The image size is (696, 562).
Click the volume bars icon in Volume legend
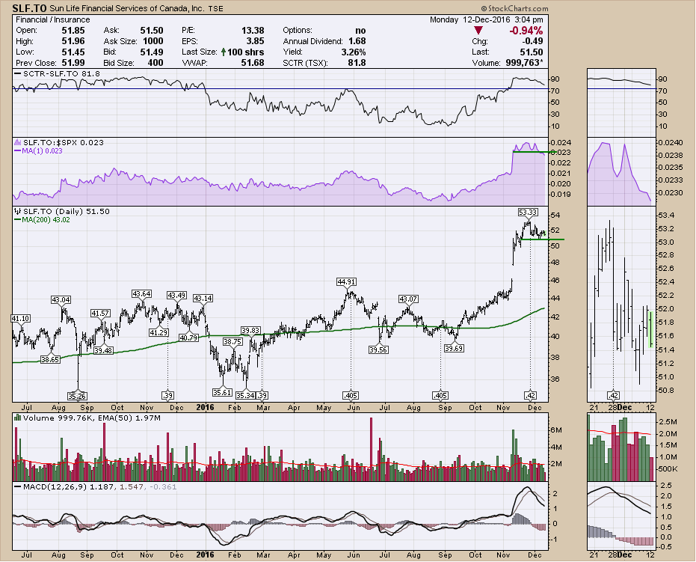(x=18, y=418)
